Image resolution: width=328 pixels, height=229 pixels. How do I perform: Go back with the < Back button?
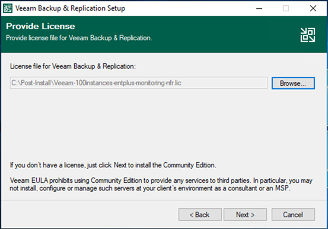(x=200, y=215)
